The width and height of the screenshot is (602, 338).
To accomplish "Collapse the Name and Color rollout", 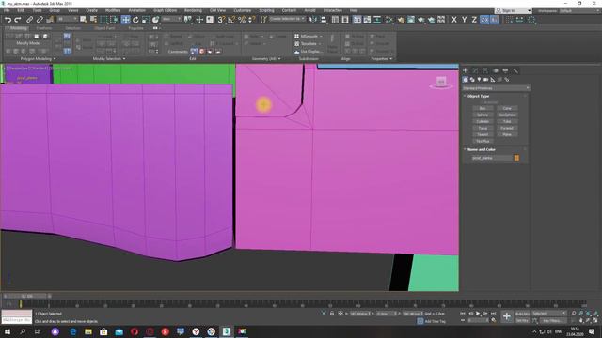I will pos(481,149).
